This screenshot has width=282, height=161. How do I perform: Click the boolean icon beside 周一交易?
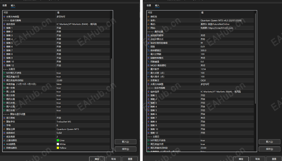(x=4, y=88)
